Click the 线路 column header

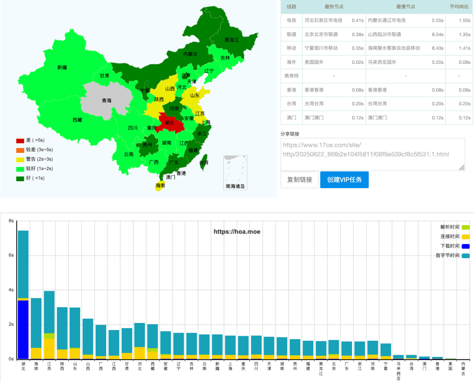tap(292, 7)
